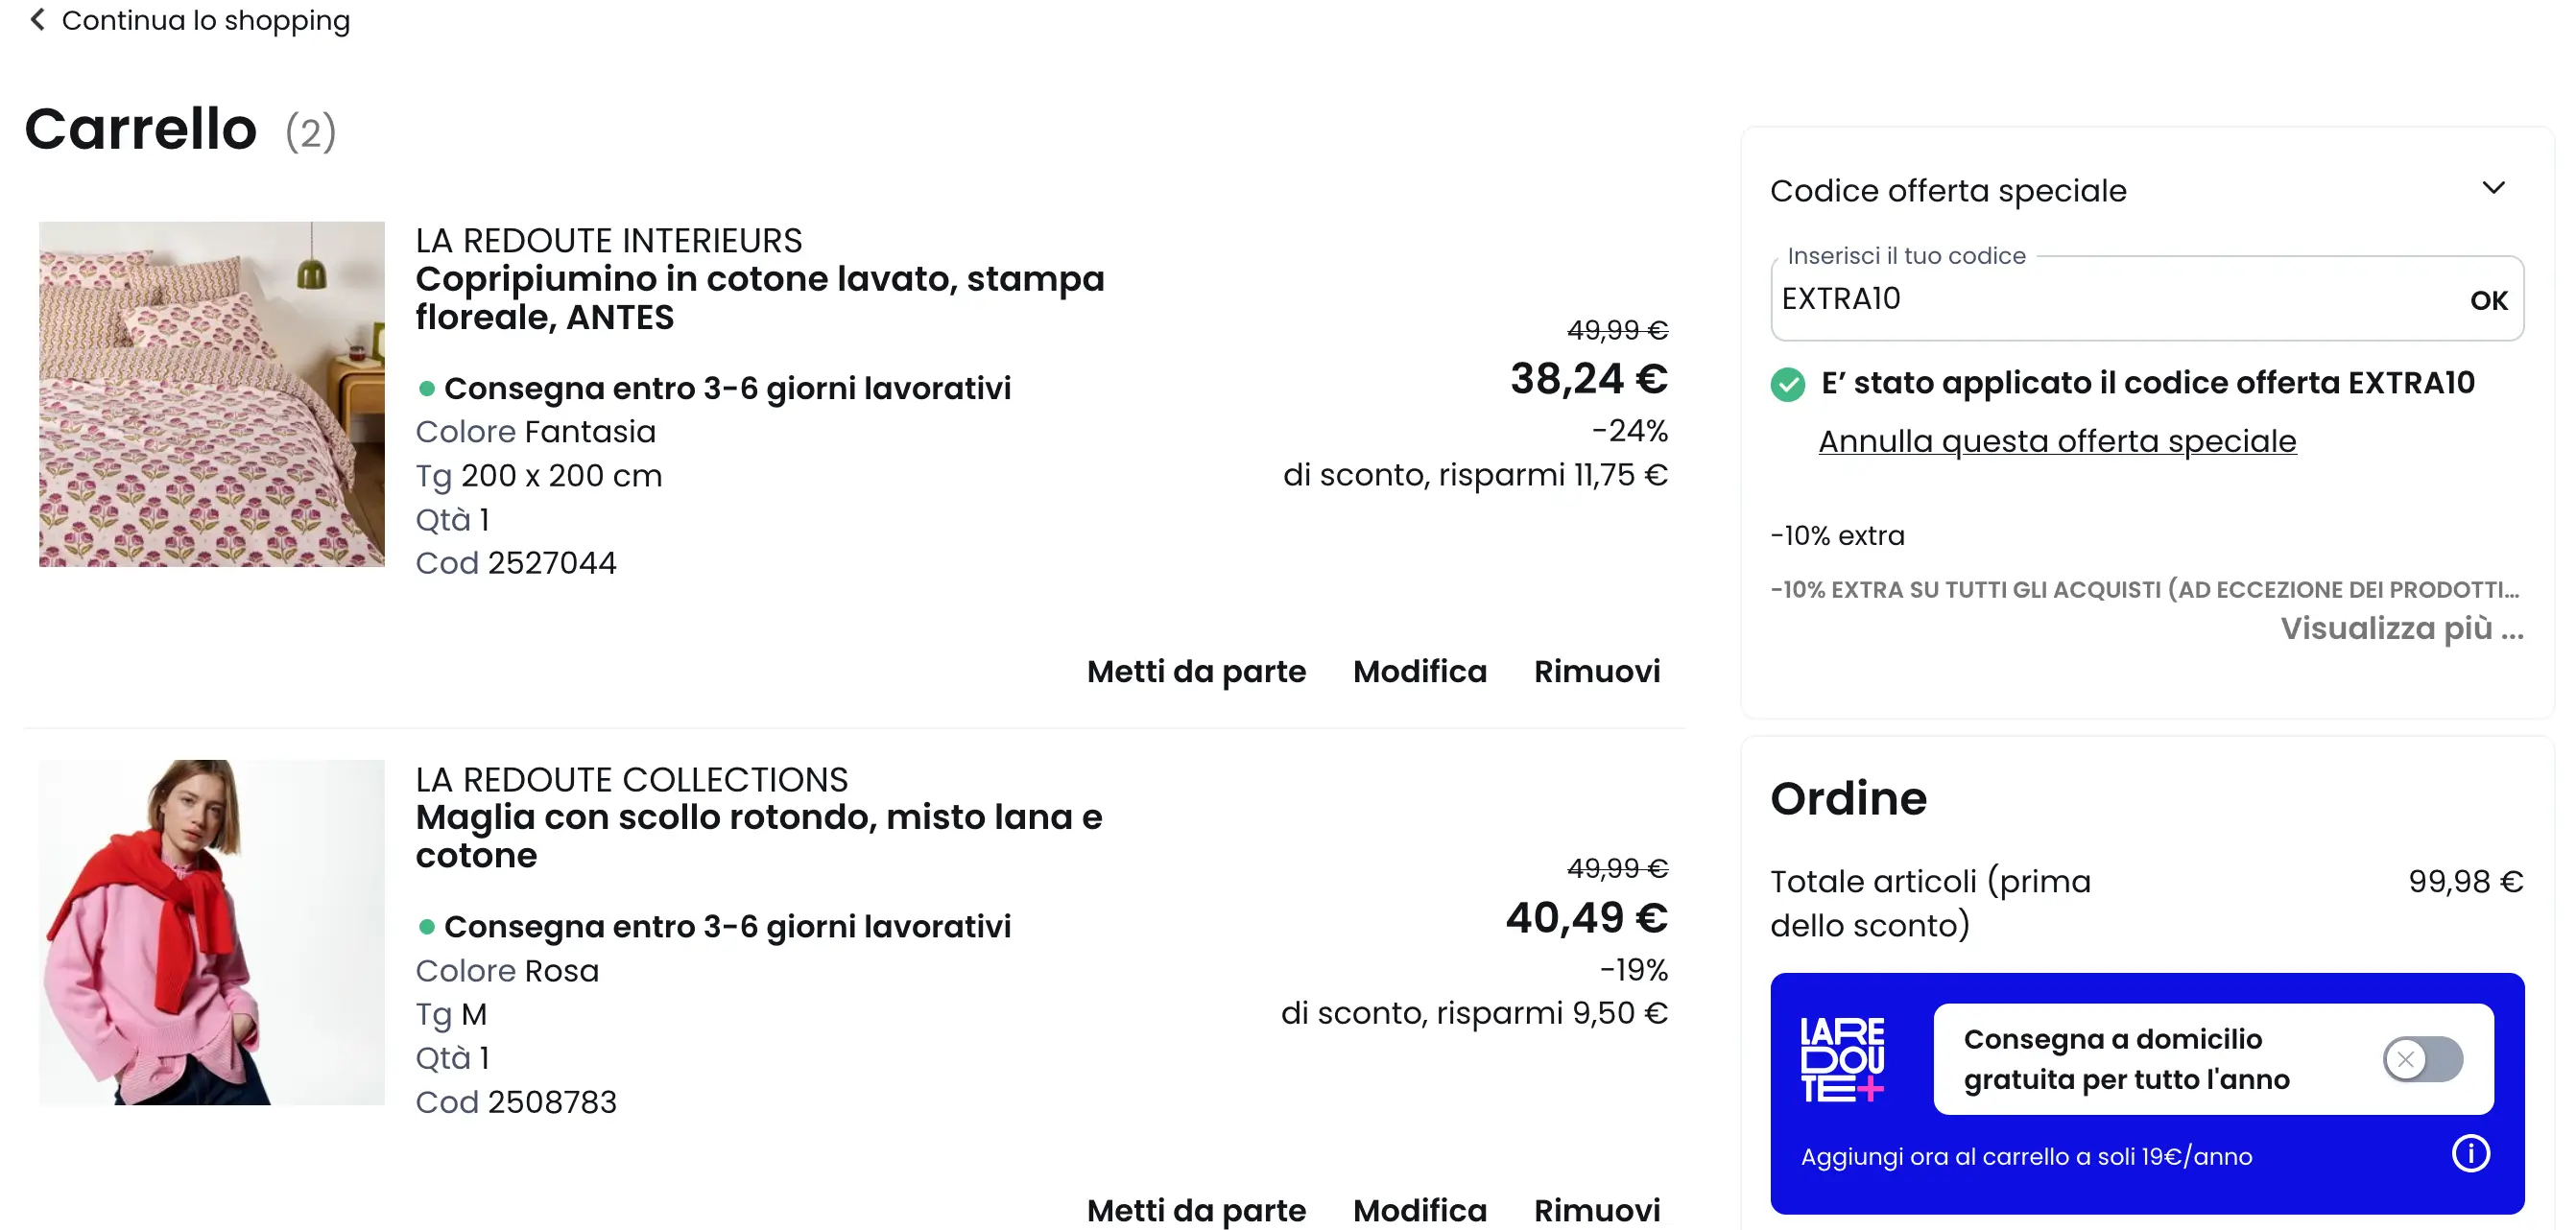Edit the Copripiumino cart item
2576x1230 pixels.
pyautogui.click(x=1419, y=671)
